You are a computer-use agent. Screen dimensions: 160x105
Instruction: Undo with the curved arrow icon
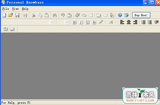(63, 15)
